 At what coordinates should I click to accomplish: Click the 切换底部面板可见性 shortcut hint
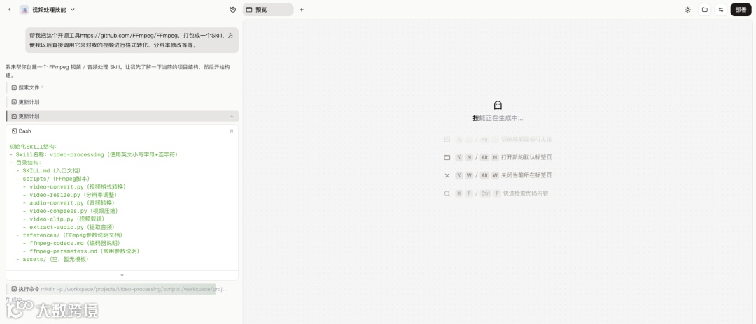(526, 140)
